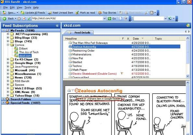Select the Mistranslations item
The image size is (193, 135).
pyautogui.click(x=82, y=55)
